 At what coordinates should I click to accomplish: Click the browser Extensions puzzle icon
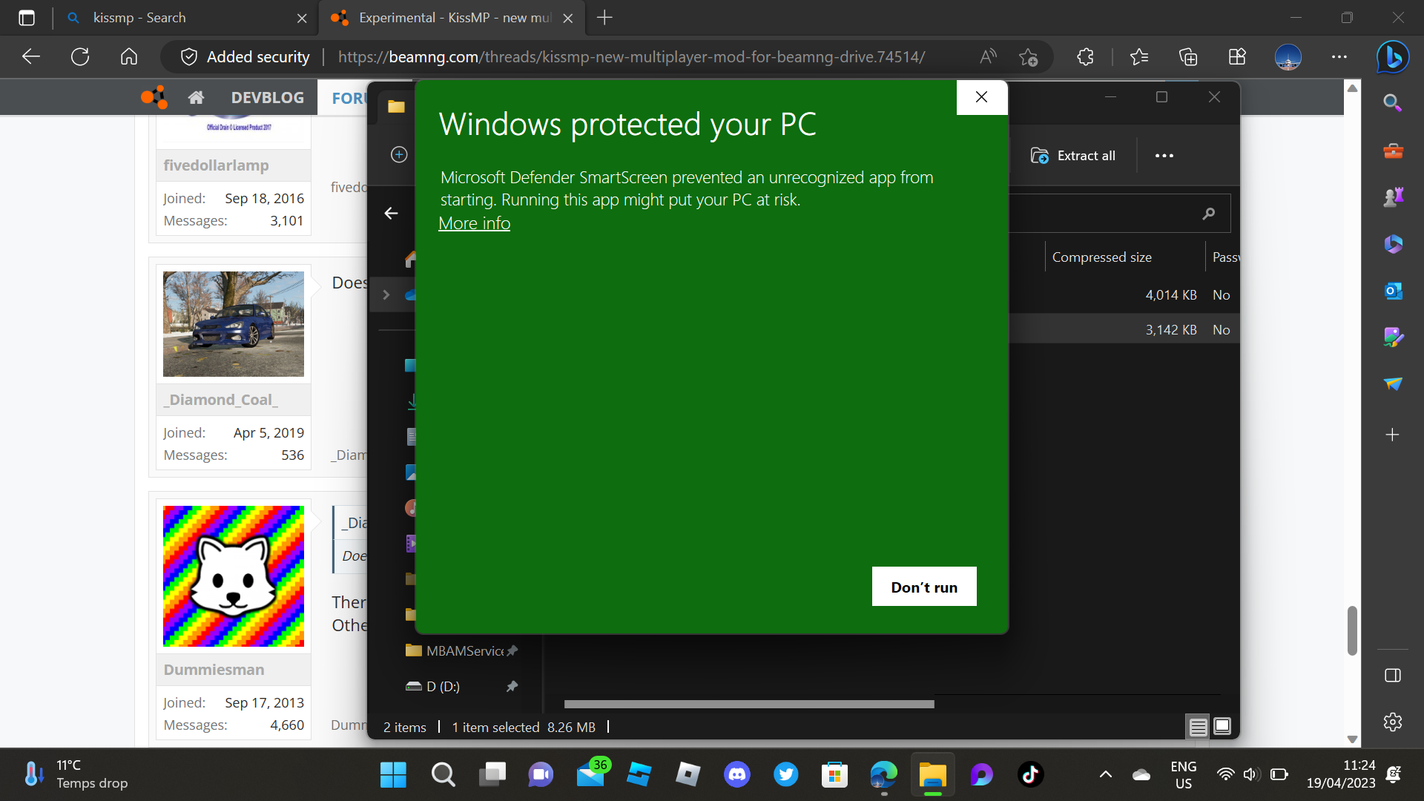(x=1085, y=57)
